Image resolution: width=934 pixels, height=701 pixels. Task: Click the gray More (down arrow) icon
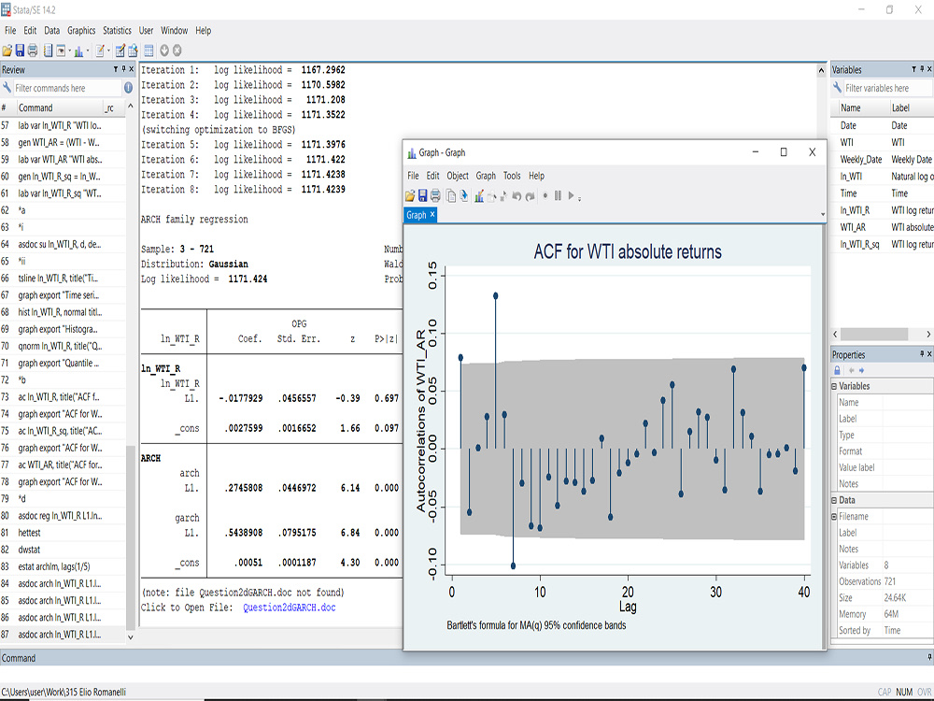(x=164, y=50)
